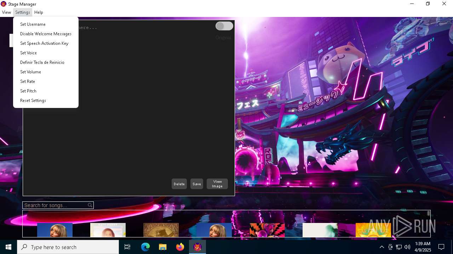Select the Katy Perry album thumbnail
Image resolution: width=453 pixels, height=254 pixels.
click(108, 230)
